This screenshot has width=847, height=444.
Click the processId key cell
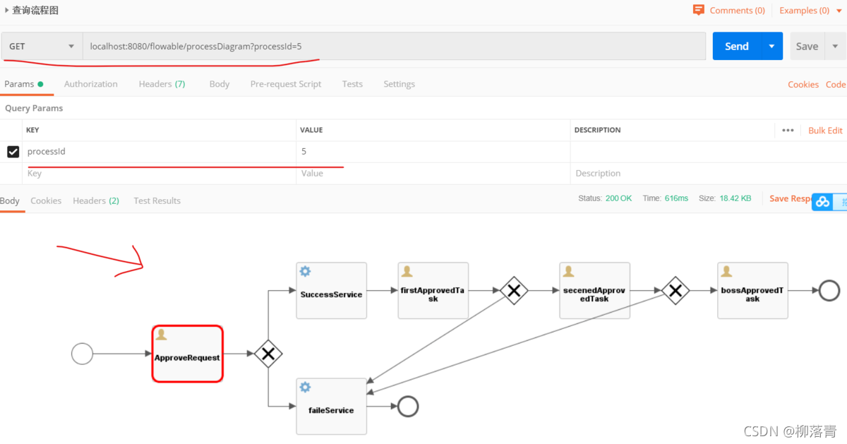[159, 152]
